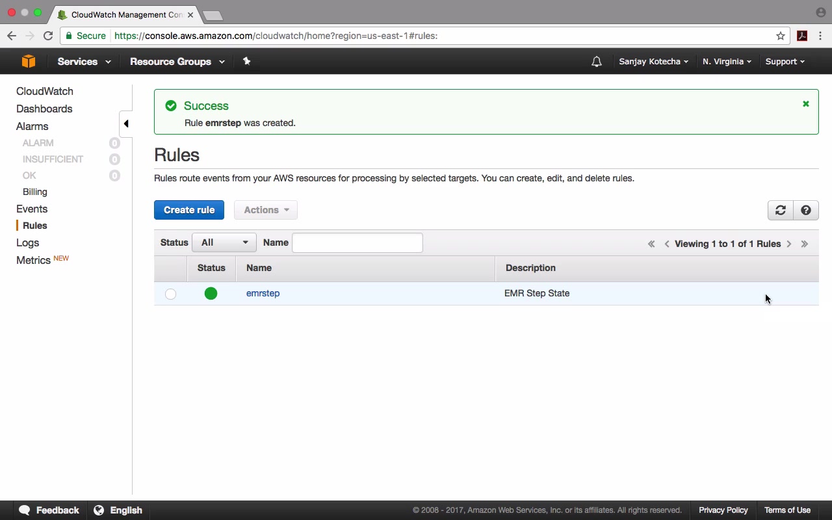Open the Actions dropdown
832x520 pixels.
(266, 210)
